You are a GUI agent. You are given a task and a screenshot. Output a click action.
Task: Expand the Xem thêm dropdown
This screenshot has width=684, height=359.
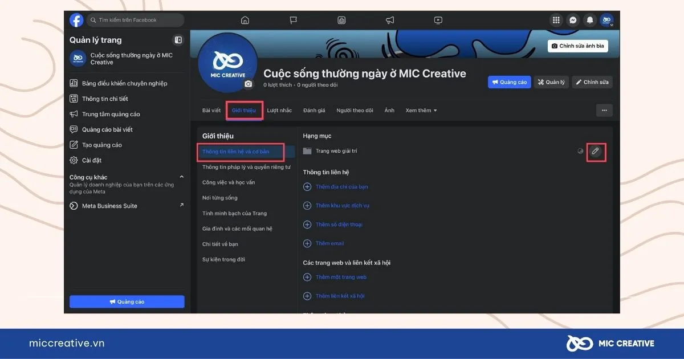click(x=421, y=110)
